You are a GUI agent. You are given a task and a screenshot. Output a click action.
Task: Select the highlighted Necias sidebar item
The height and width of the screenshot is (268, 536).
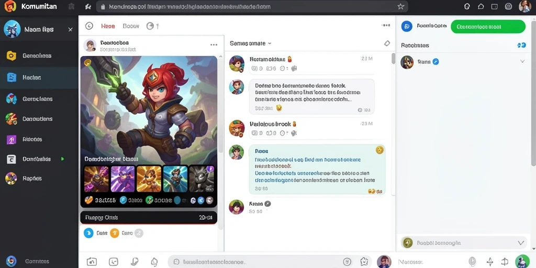(39, 77)
